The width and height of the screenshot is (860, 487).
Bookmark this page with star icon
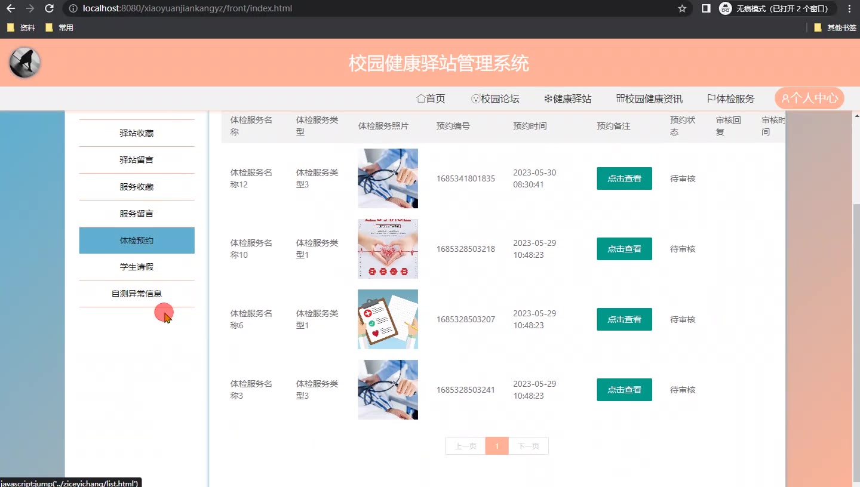(682, 8)
